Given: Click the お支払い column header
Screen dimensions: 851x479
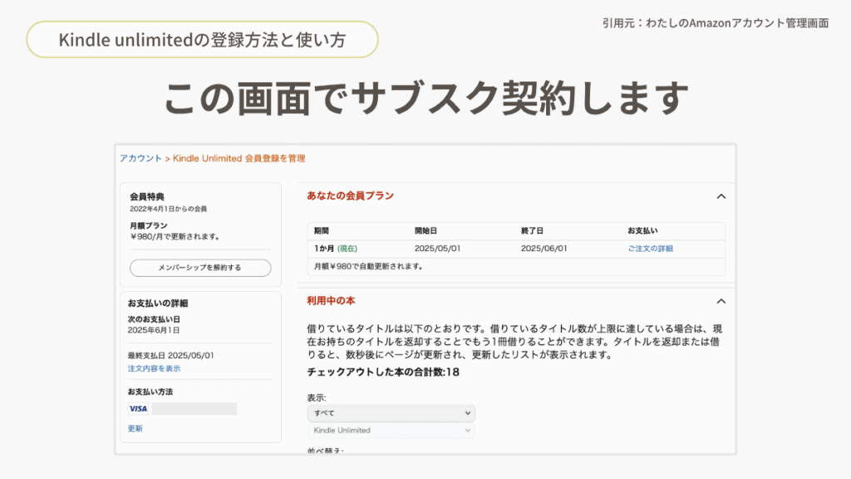Looking at the screenshot, I should click(x=642, y=231).
